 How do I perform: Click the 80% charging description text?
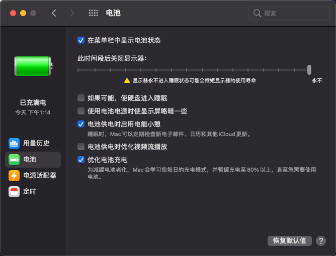[x=202, y=173]
